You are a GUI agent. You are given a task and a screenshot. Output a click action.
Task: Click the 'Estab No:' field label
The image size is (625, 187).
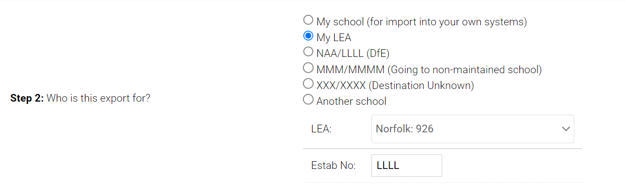pyautogui.click(x=333, y=166)
